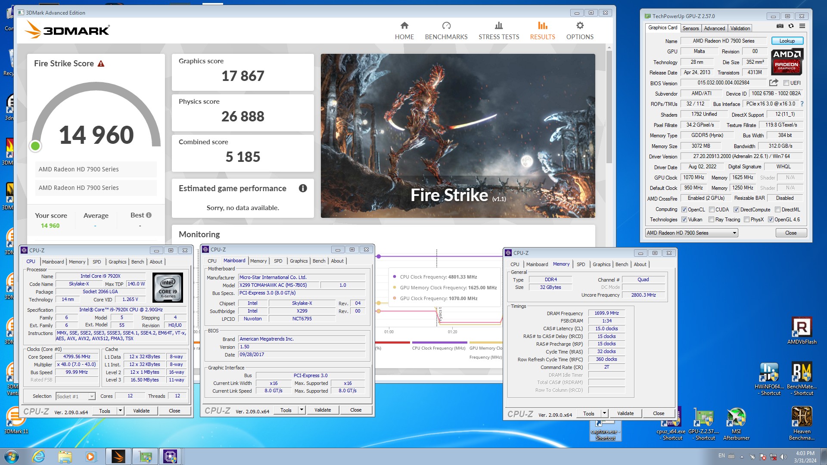Take a GPU-Z screenshot with the camera icon
This screenshot has width=827, height=465.
(780, 26)
